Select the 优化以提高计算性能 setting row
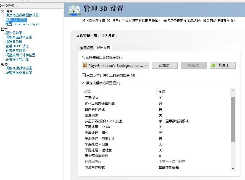Viewport: 245px width, 180px height. [x=156, y=104]
